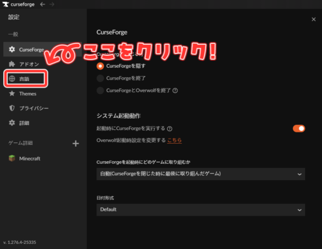Click the Themes star icon

[x=12, y=93]
